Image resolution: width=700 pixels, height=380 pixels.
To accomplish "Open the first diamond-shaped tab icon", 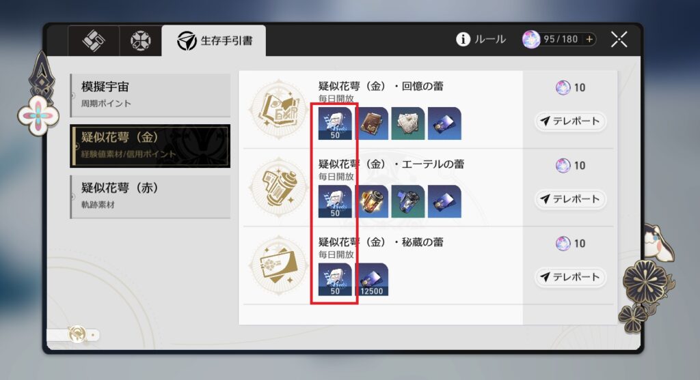I will point(94,41).
